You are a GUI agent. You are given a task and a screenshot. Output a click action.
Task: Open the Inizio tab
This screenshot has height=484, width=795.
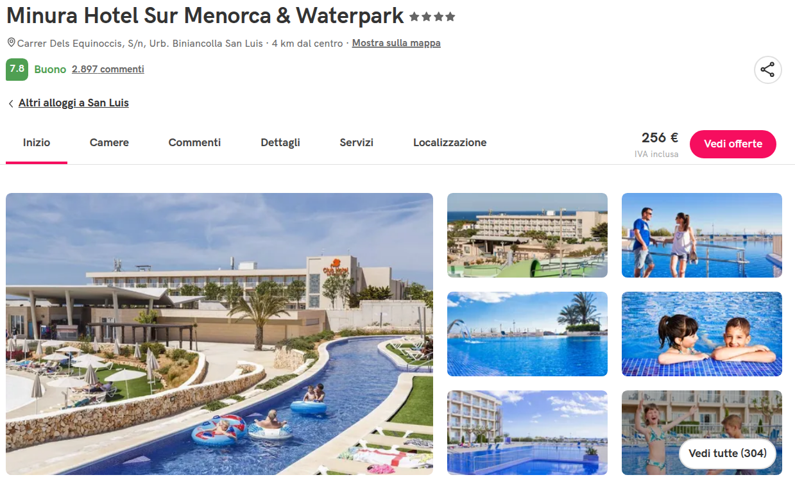coord(37,143)
